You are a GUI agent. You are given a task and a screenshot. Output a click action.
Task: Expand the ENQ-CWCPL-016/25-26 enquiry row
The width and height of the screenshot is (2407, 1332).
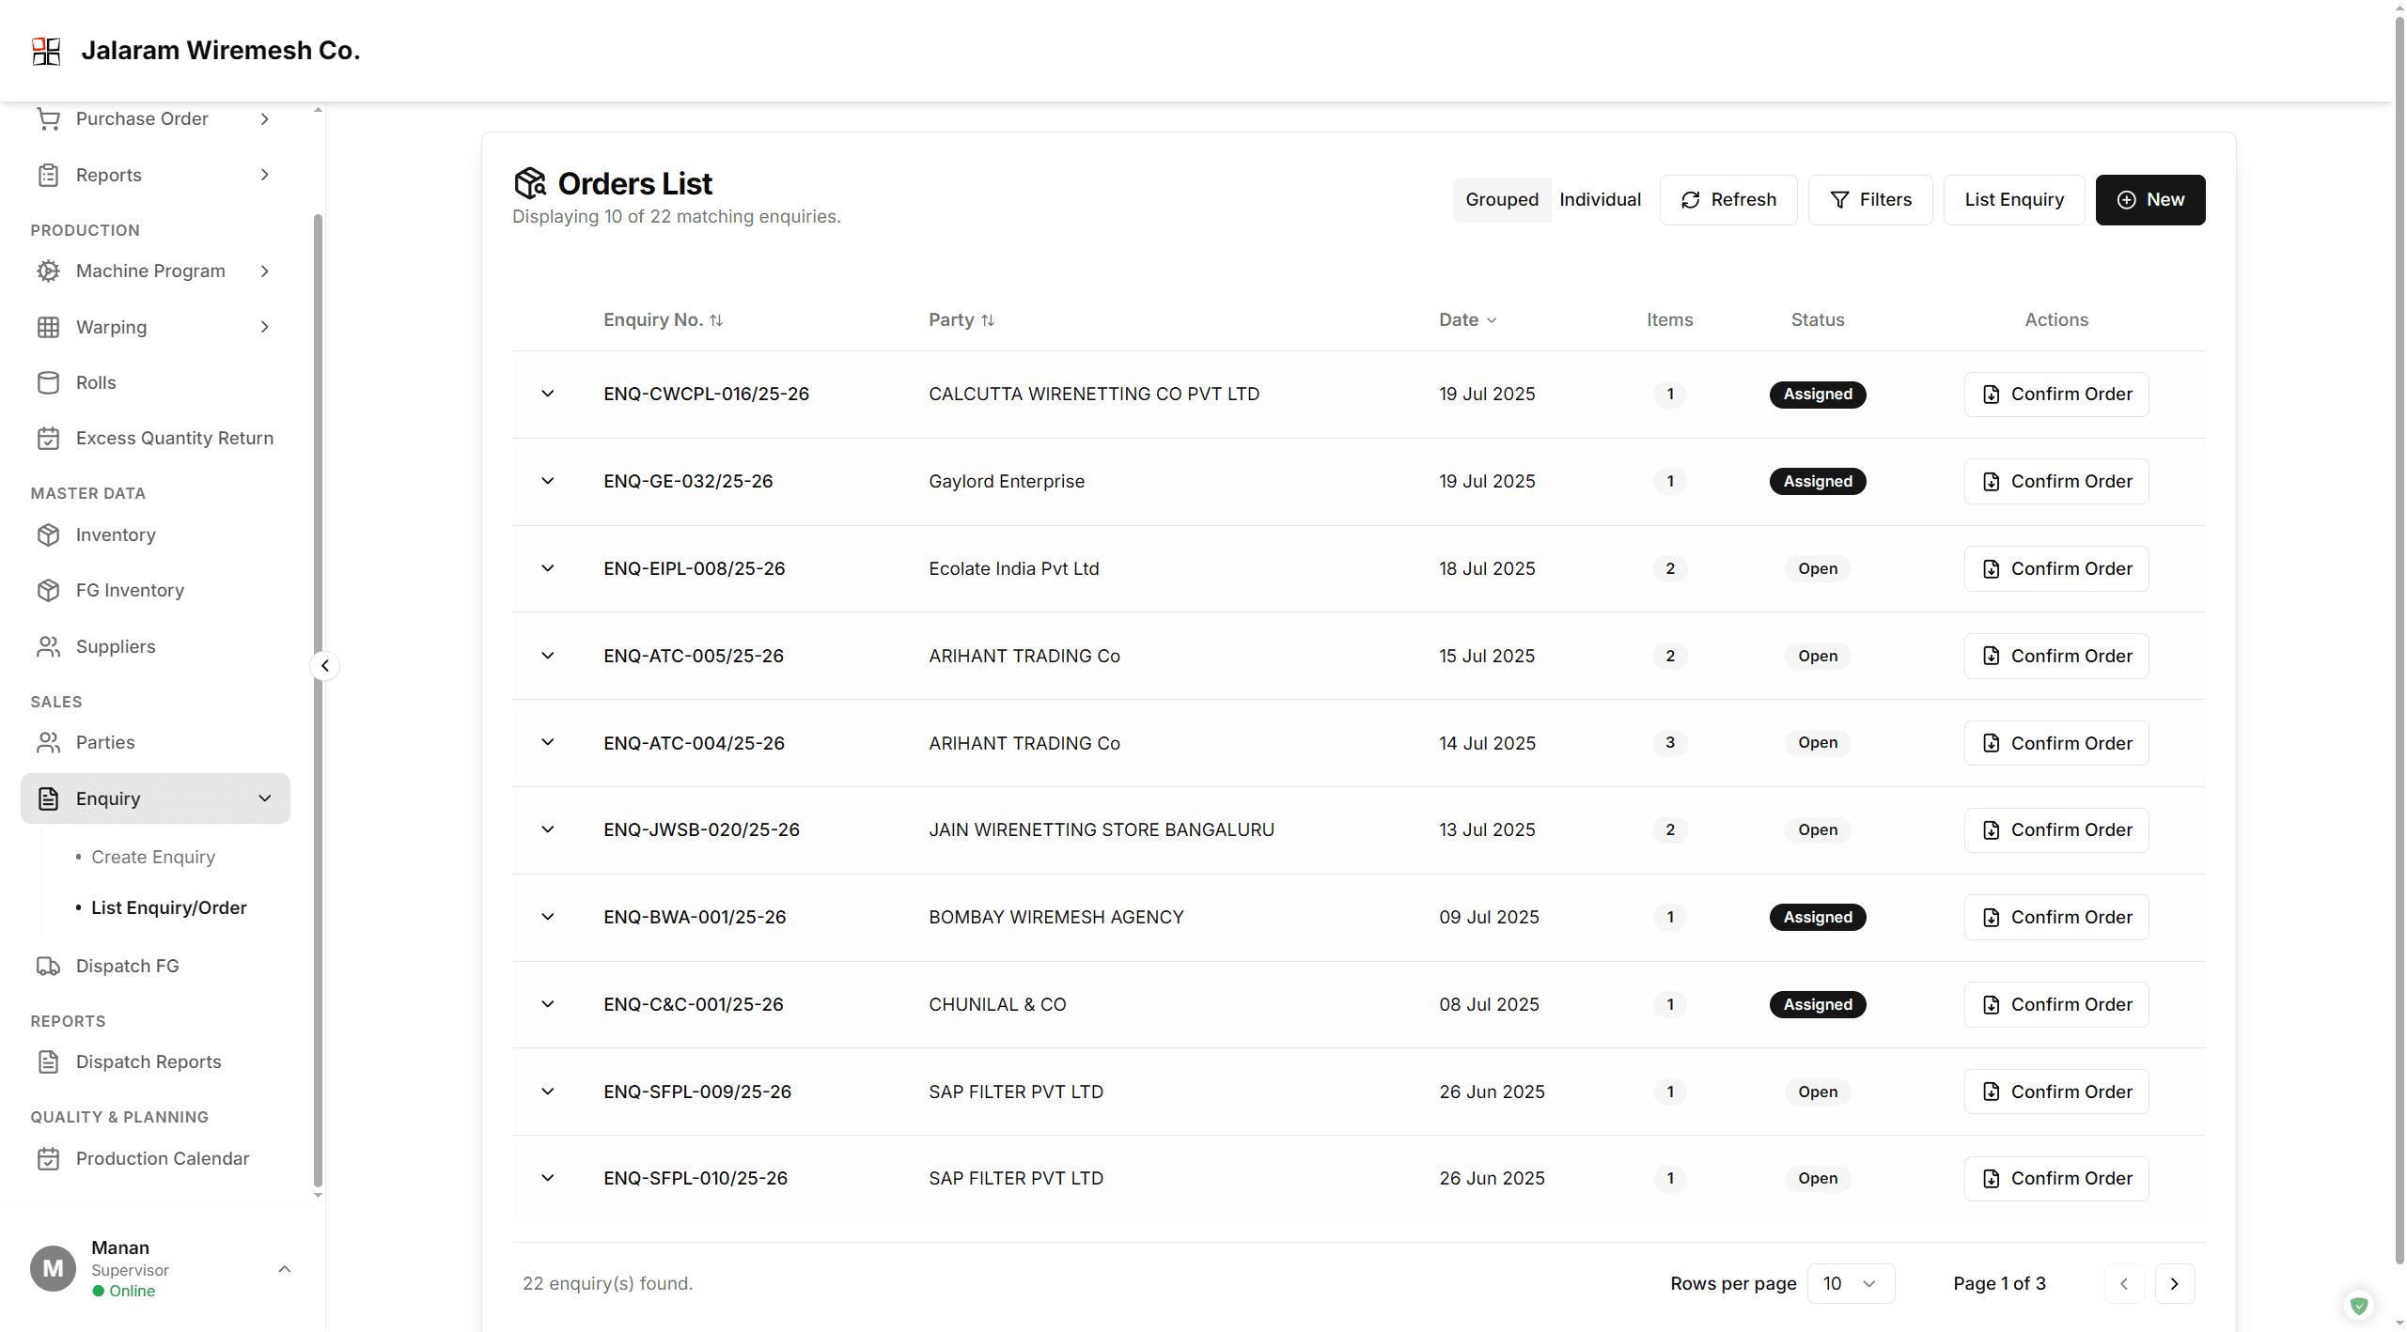(549, 394)
